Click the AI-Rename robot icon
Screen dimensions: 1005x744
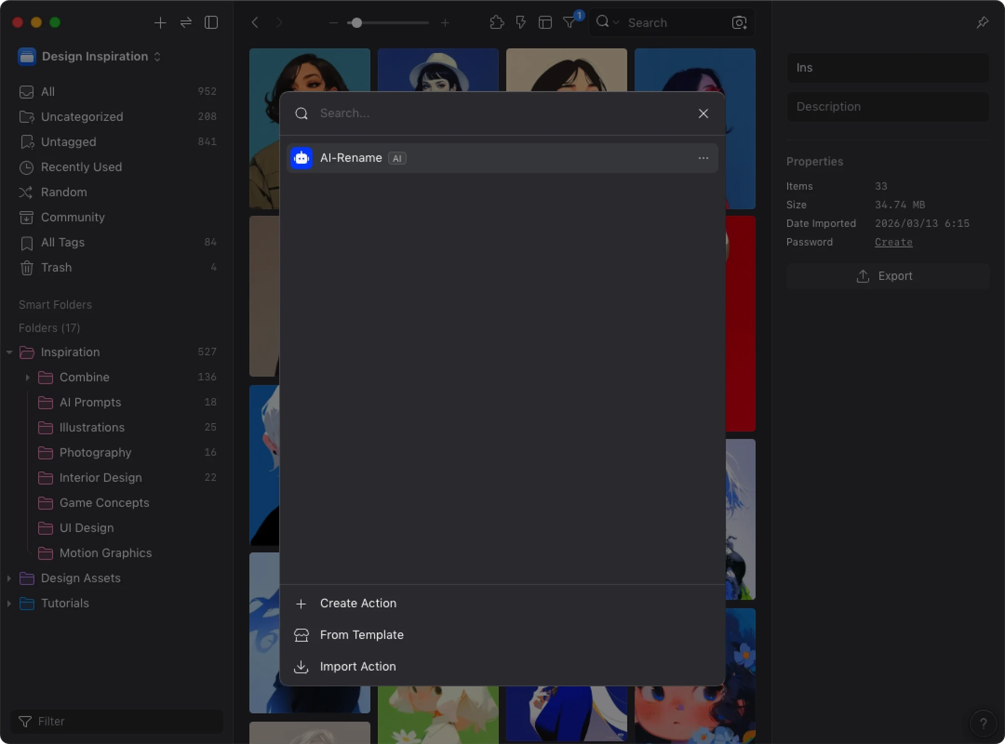click(301, 158)
